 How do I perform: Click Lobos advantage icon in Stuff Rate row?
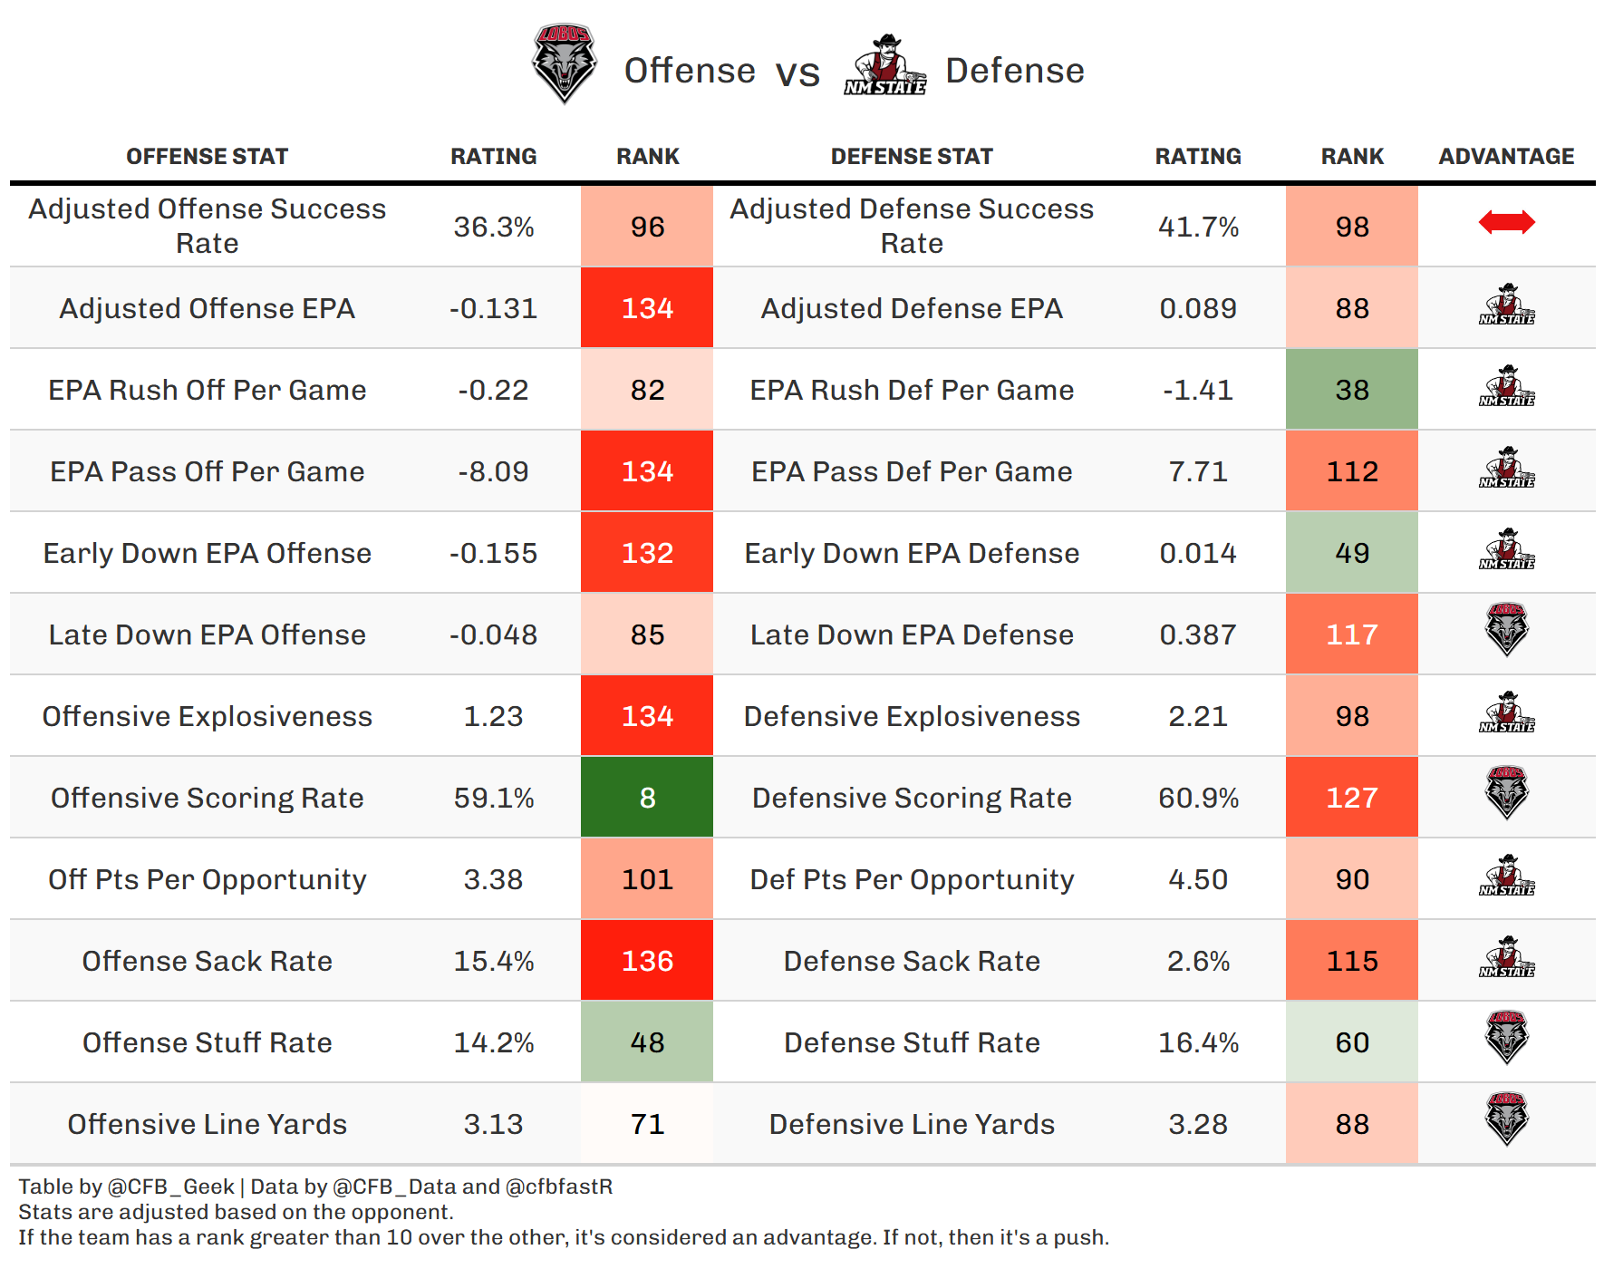(x=1506, y=1038)
